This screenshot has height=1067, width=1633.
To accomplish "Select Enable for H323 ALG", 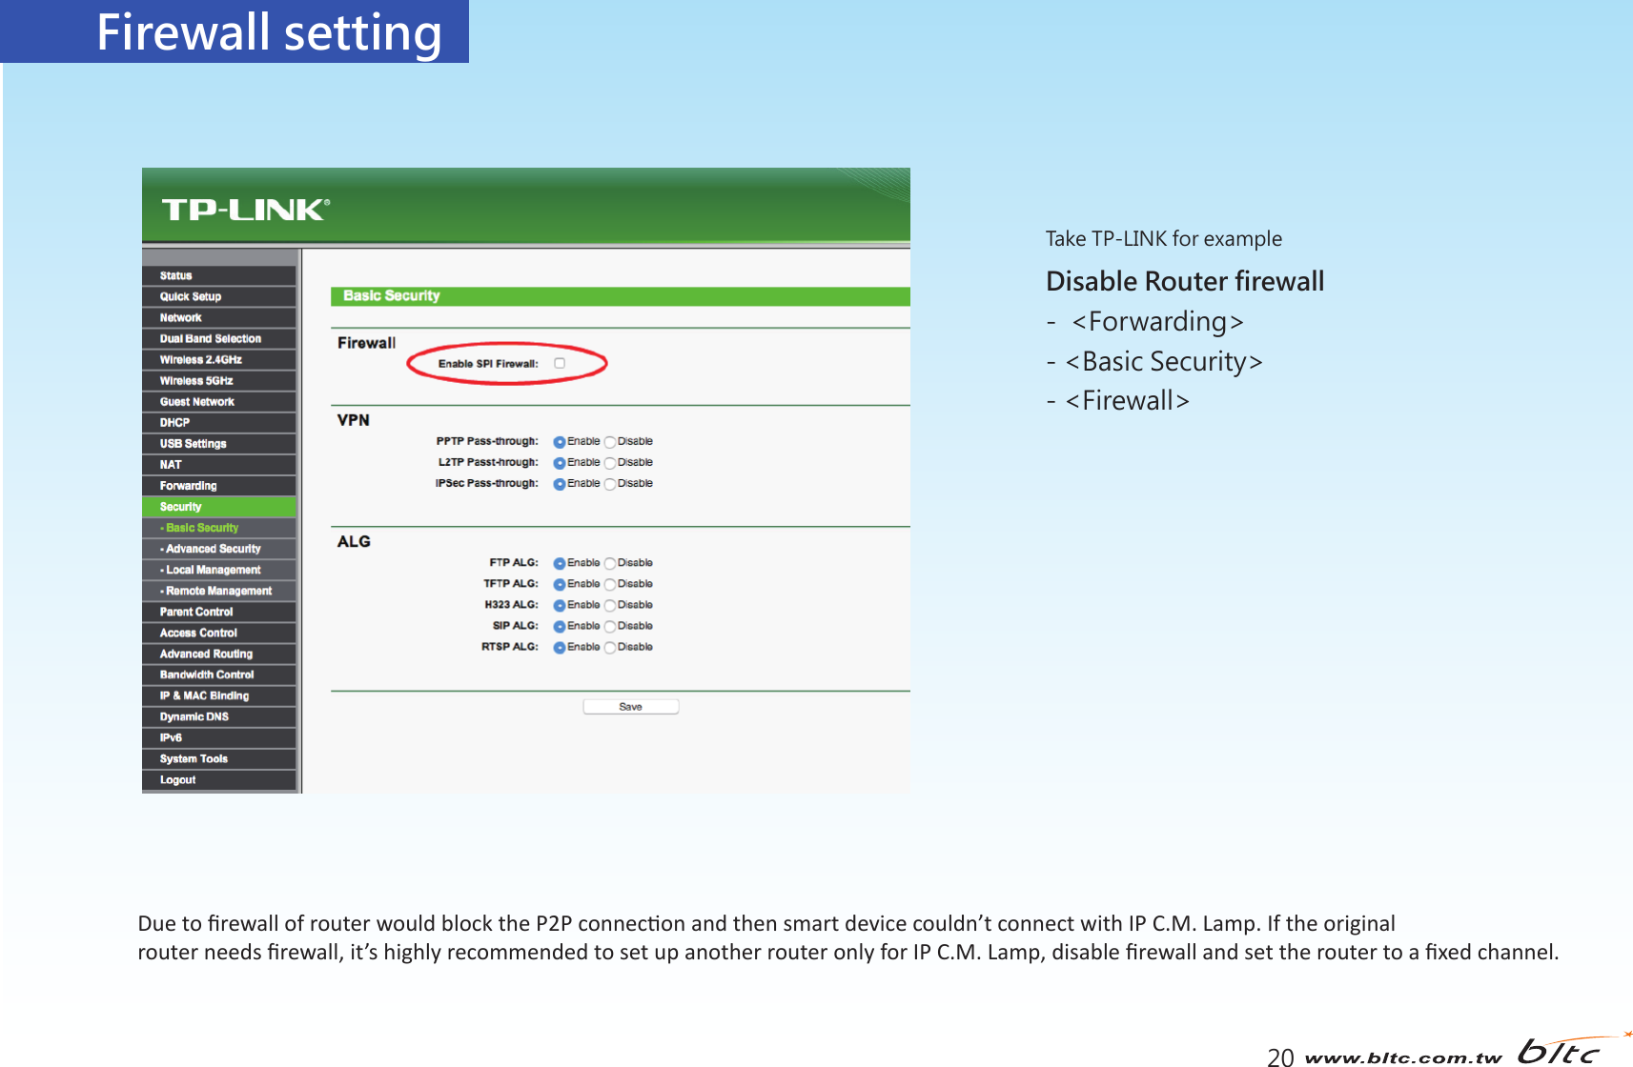I will tap(560, 605).
